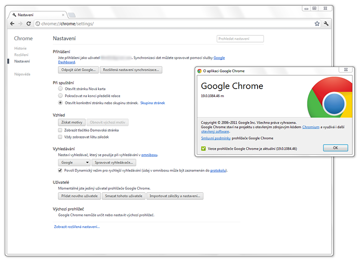The image size is (359, 262).
Task: Click the Při spuštění section heading
Action: click(x=63, y=83)
